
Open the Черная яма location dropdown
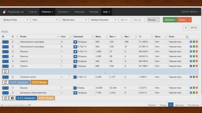(x=74, y=20)
